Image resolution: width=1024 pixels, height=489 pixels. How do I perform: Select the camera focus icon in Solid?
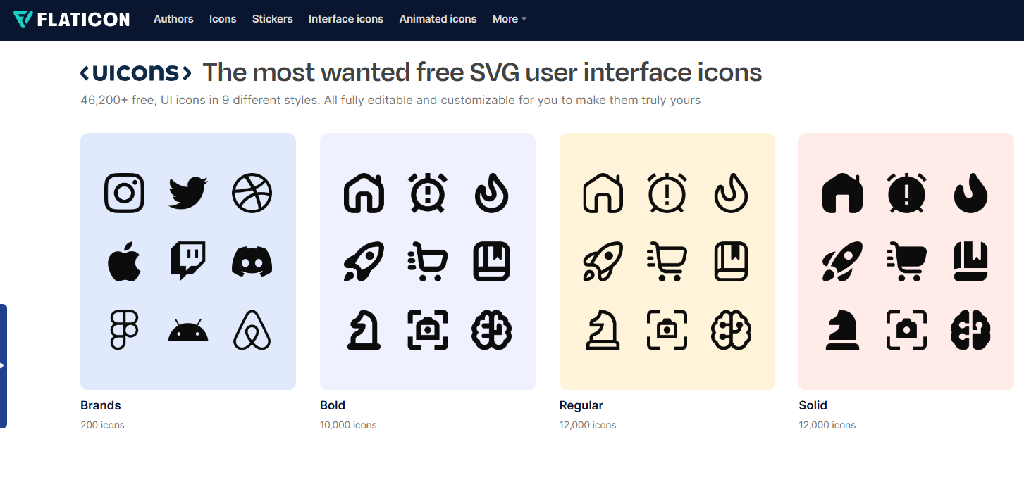pos(906,330)
